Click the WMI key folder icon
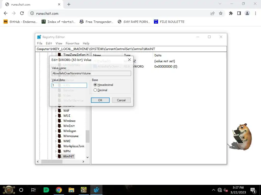261x195 pixels. click(60, 141)
